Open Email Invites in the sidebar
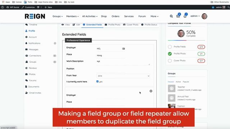Image resolution: width=230 pixels, height=129 pixels. (33, 93)
